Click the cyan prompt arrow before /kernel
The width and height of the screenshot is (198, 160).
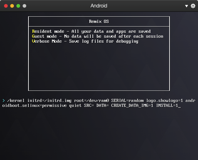pyautogui.click(x=4, y=101)
